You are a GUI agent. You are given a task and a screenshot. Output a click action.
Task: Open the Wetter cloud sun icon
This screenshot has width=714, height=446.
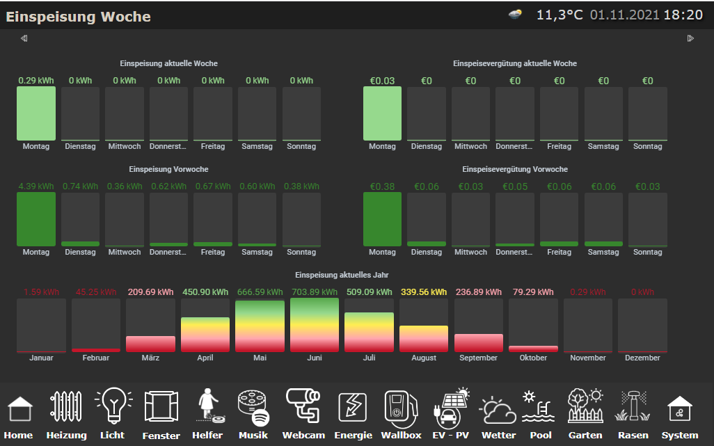pos(498,410)
